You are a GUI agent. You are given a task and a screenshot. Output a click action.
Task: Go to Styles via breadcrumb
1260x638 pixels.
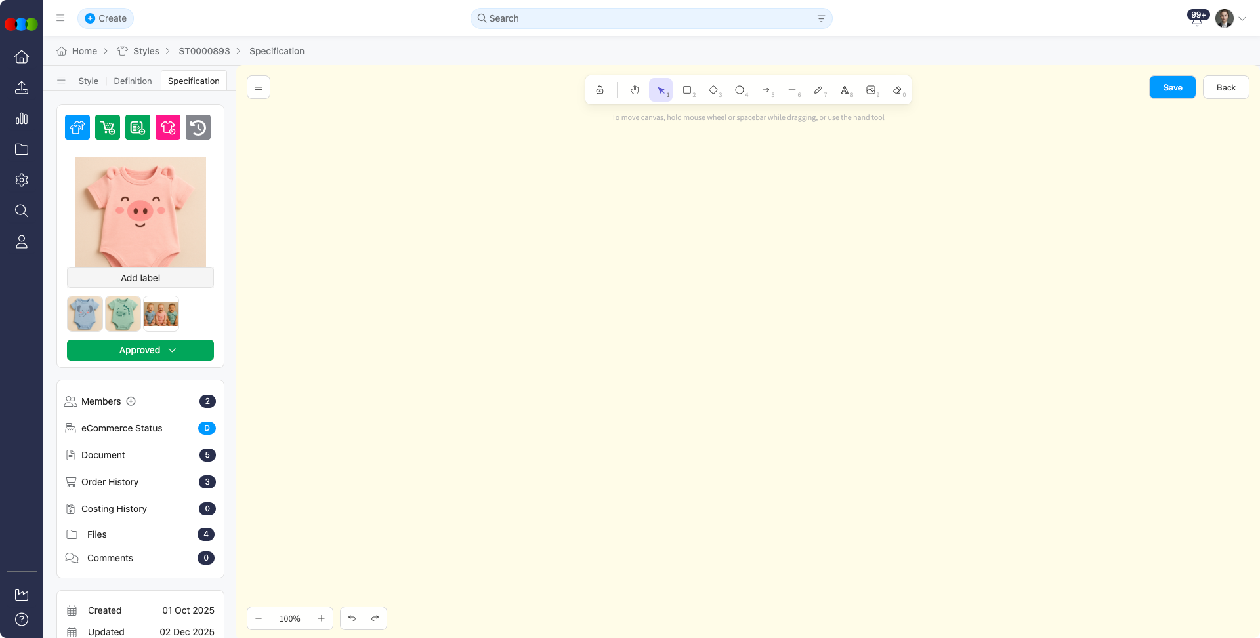146,51
